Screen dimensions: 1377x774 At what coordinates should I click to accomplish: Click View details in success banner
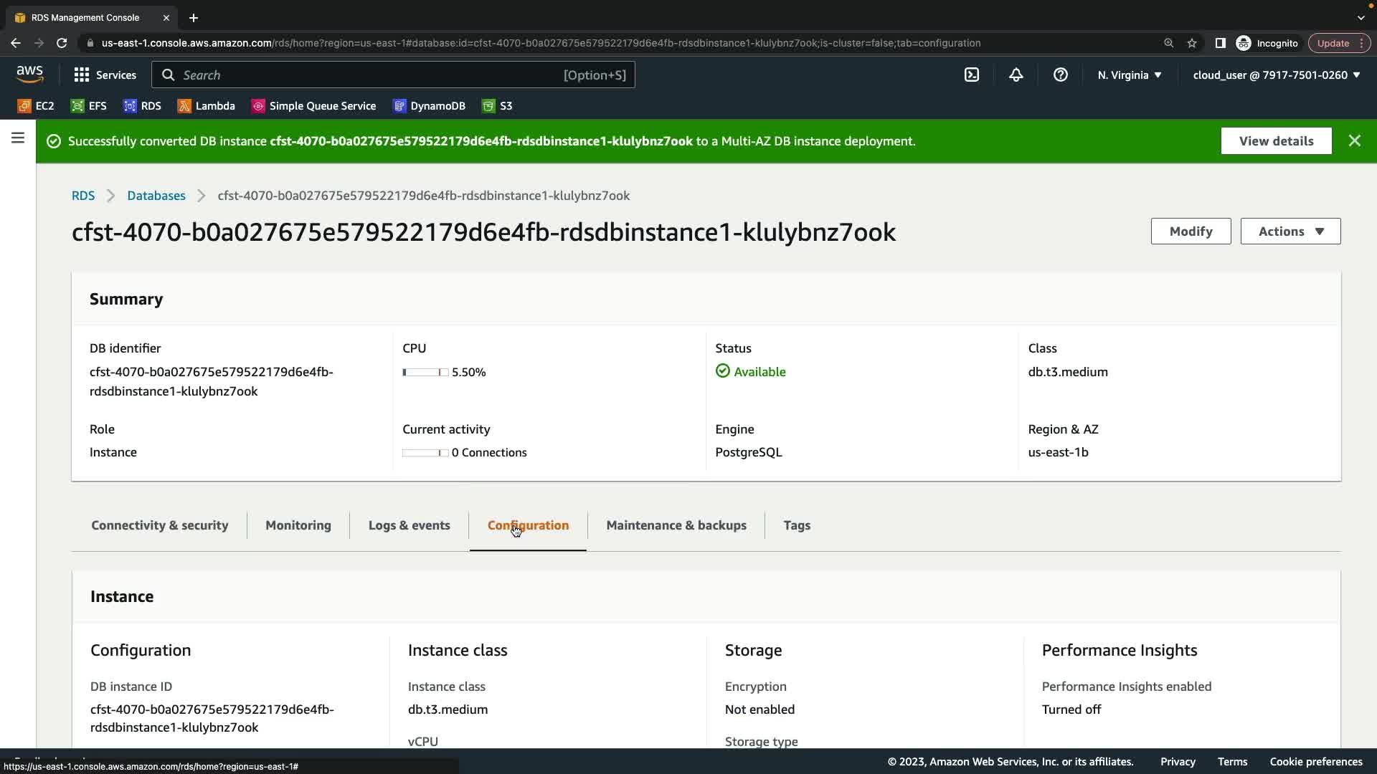pos(1275,141)
